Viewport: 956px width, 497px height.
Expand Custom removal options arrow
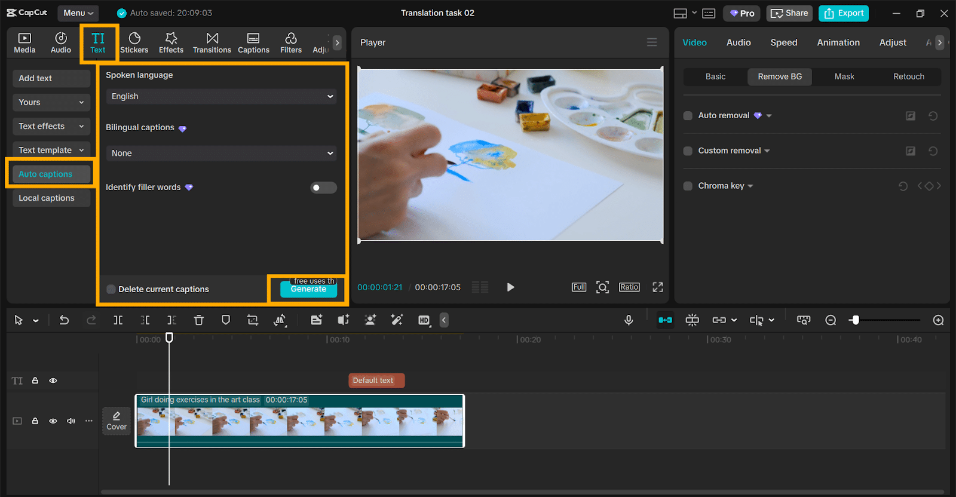click(767, 151)
